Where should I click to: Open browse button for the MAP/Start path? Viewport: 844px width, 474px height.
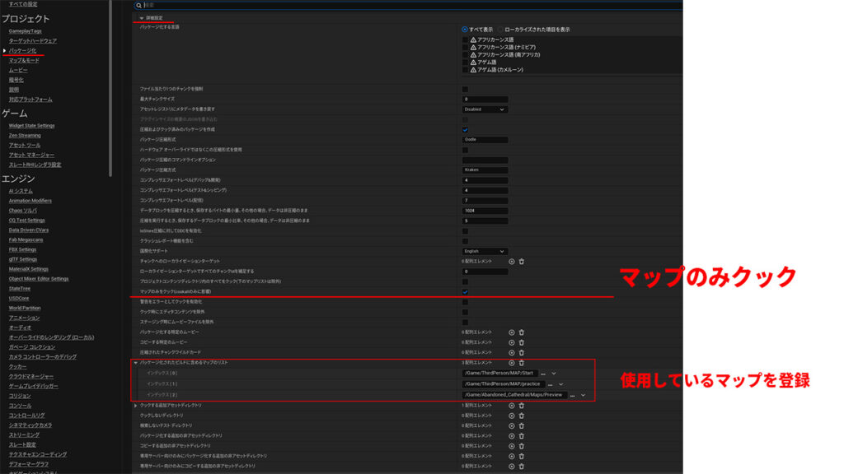point(543,374)
